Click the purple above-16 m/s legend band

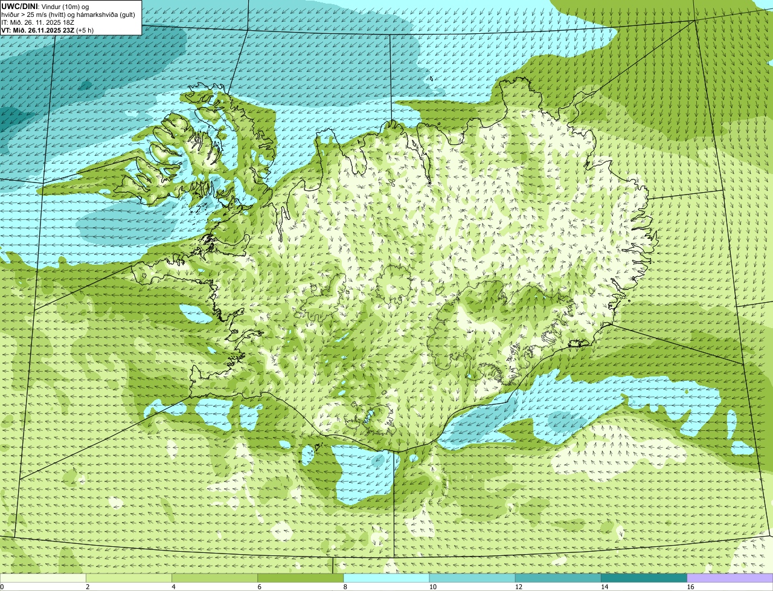tap(730, 578)
